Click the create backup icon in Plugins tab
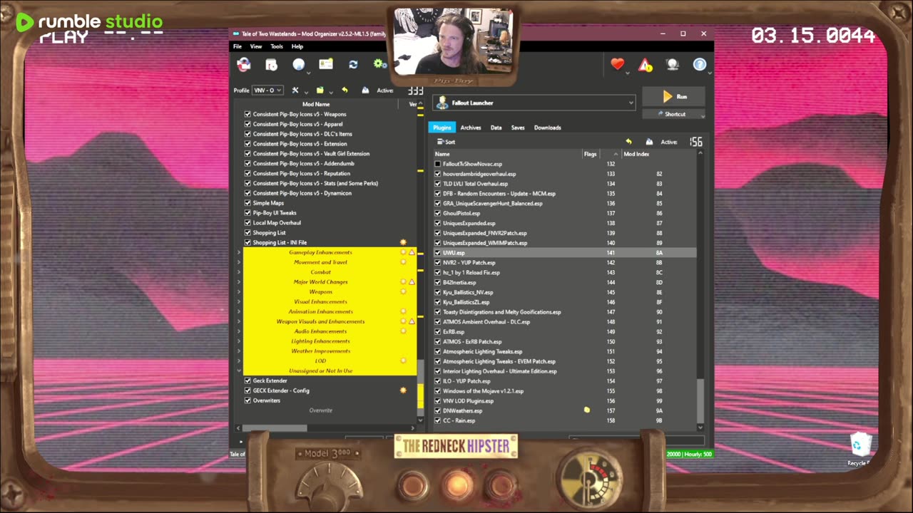 (x=649, y=142)
